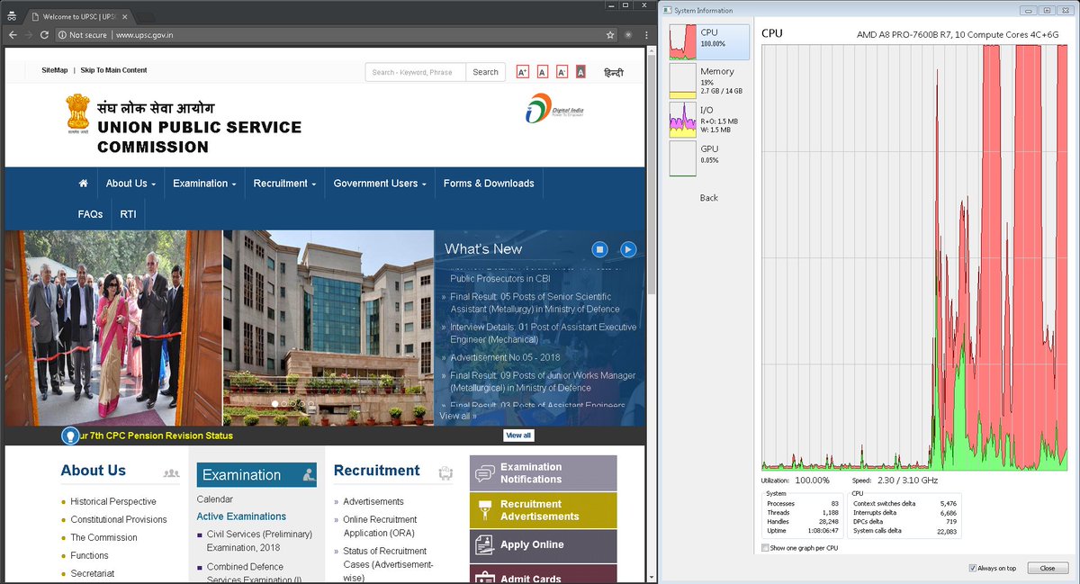The height and width of the screenshot is (584, 1080).
Task: Click the white View all button
Action: point(518,436)
